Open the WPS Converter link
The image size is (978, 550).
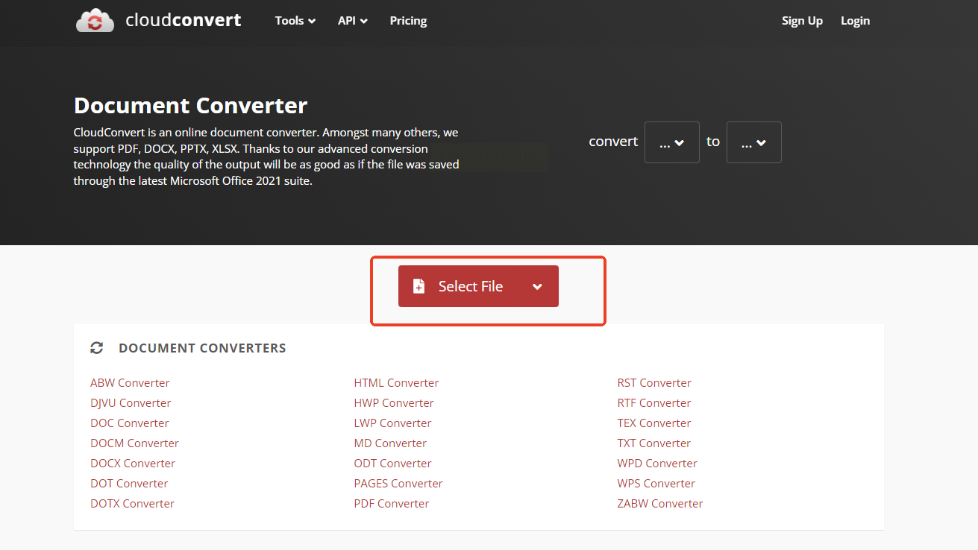point(656,484)
